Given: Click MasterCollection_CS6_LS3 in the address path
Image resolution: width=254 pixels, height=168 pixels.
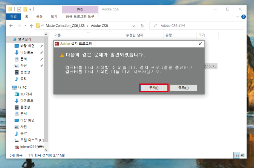Looking at the screenshot, I should click(65, 26).
